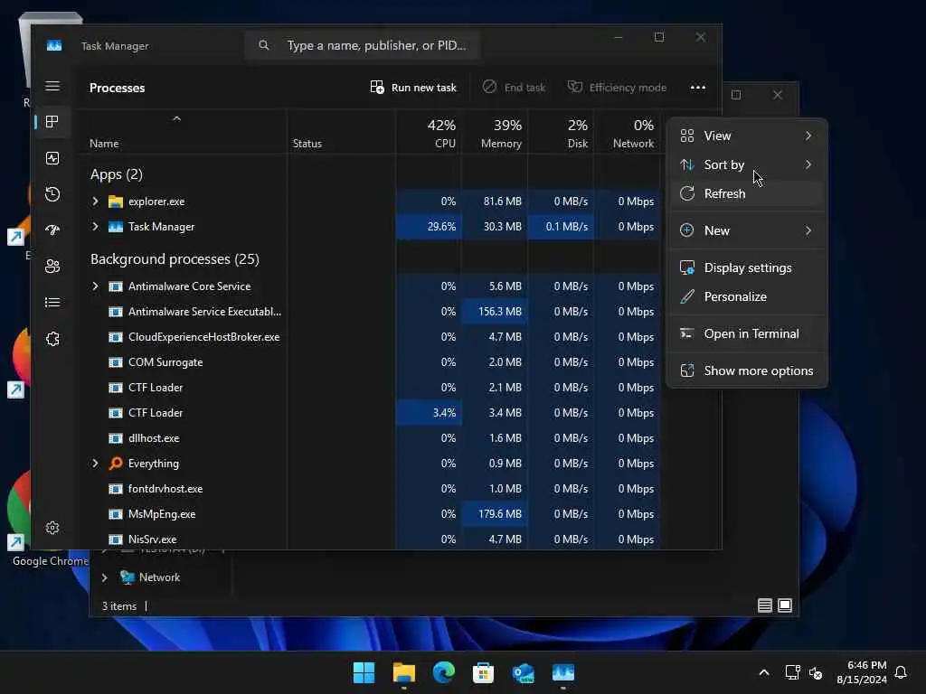
Task: Switch File Explorer to details view icon
Action: [765, 605]
